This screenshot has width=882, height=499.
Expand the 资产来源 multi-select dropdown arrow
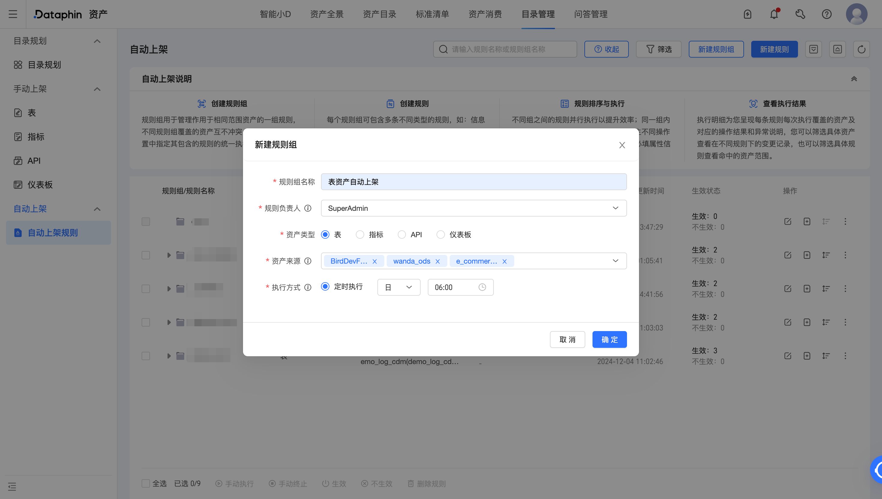pos(615,261)
